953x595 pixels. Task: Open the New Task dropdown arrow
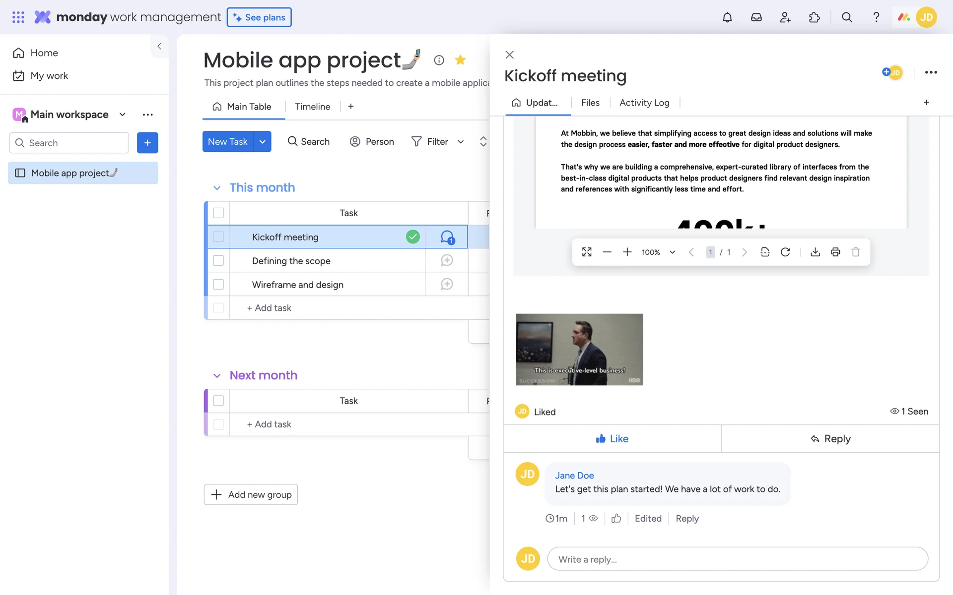tap(262, 142)
